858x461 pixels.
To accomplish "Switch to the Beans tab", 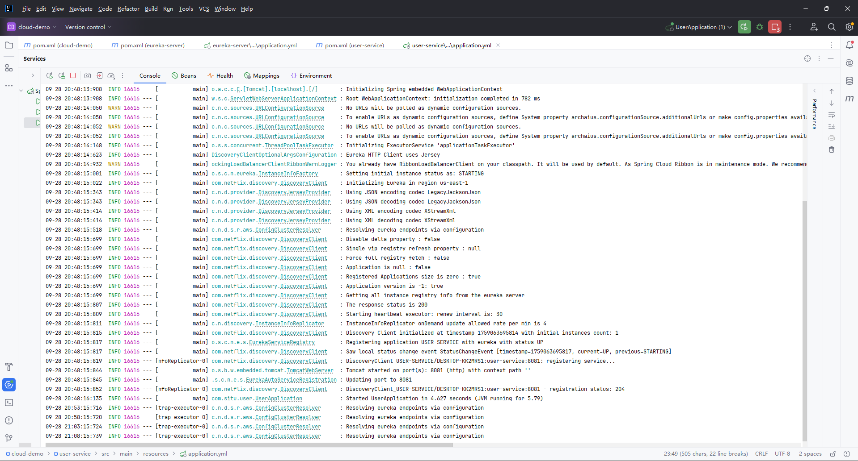I will [184, 76].
